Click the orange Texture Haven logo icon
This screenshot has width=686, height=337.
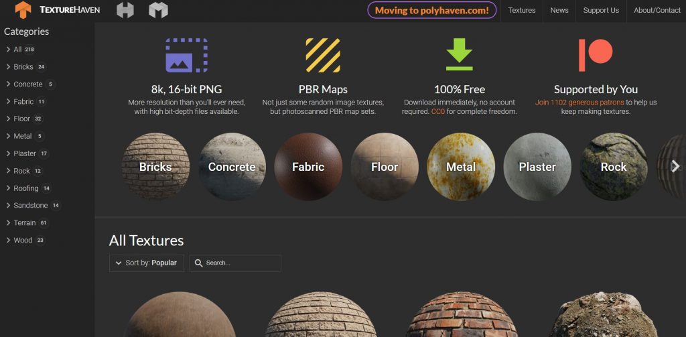[23, 10]
